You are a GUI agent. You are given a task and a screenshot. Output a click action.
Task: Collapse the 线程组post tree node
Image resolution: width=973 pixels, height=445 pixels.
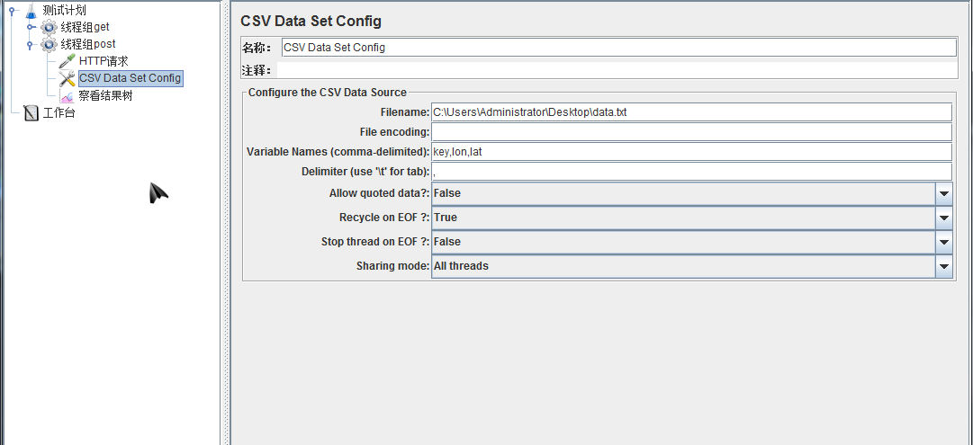click(x=30, y=45)
